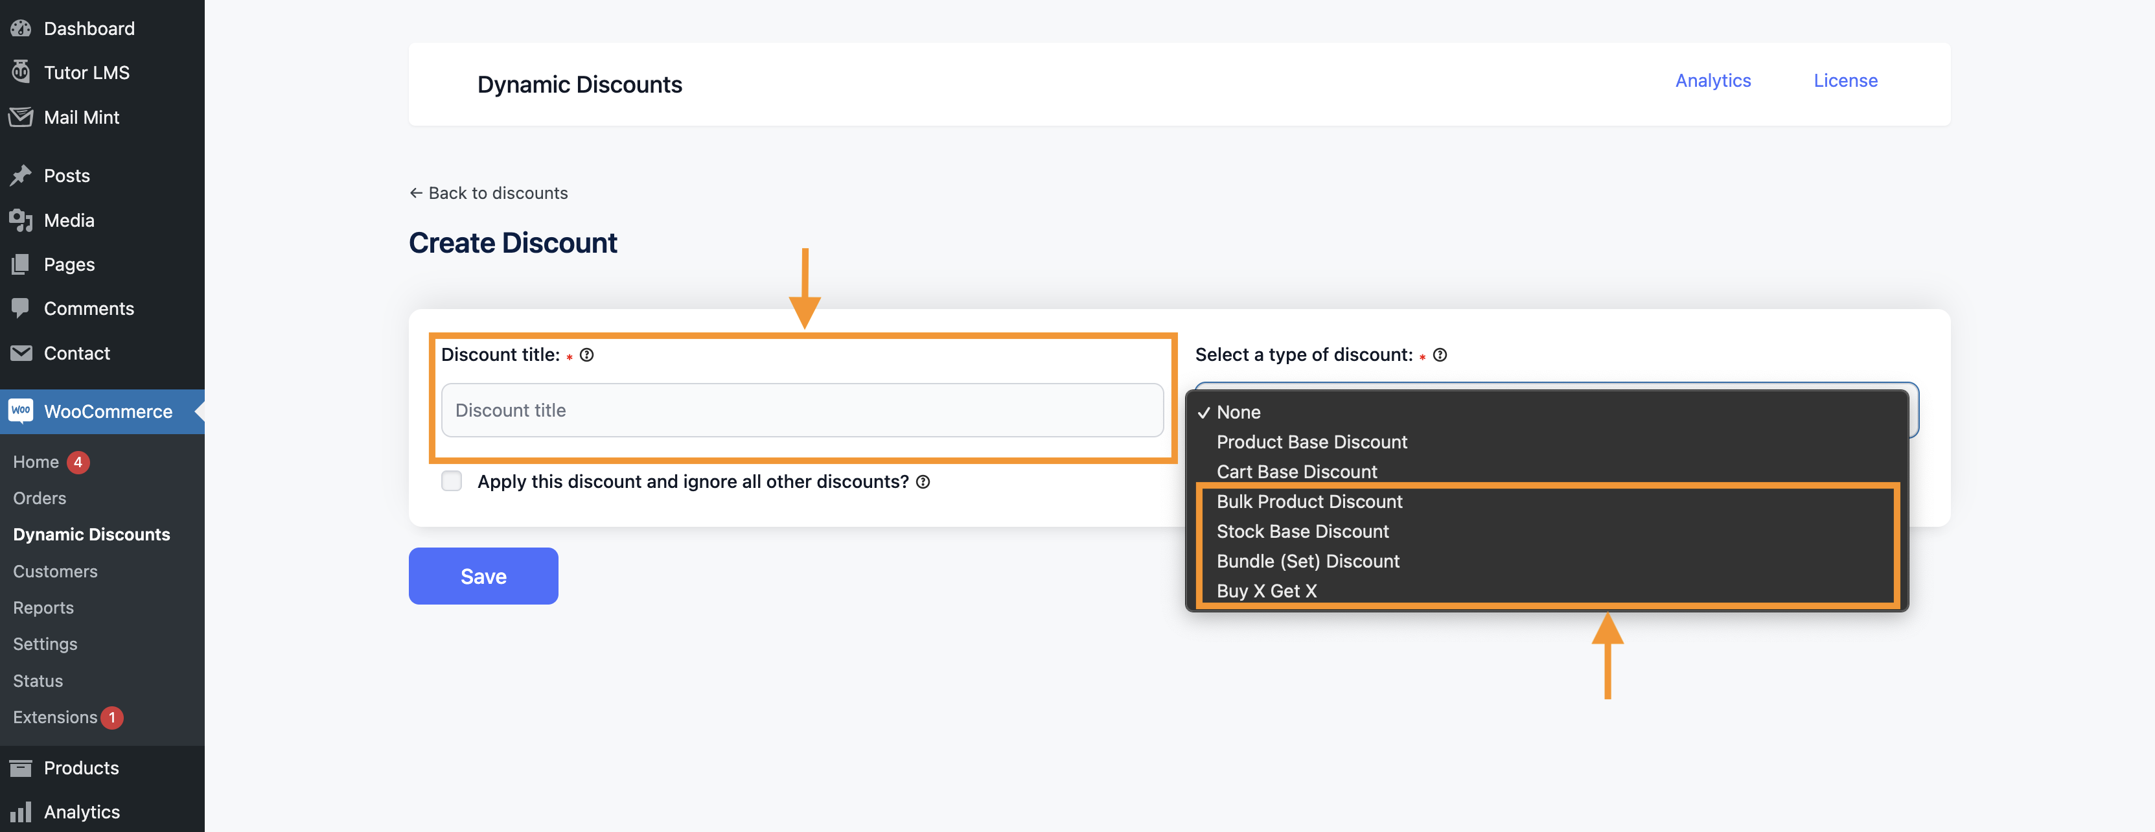Screen dimensions: 2155x832
Task: Click Back to discounts link
Action: click(x=488, y=192)
